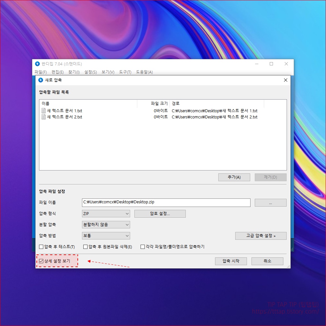Open the 압축 방법 보통 dropdown

[x=106, y=236]
